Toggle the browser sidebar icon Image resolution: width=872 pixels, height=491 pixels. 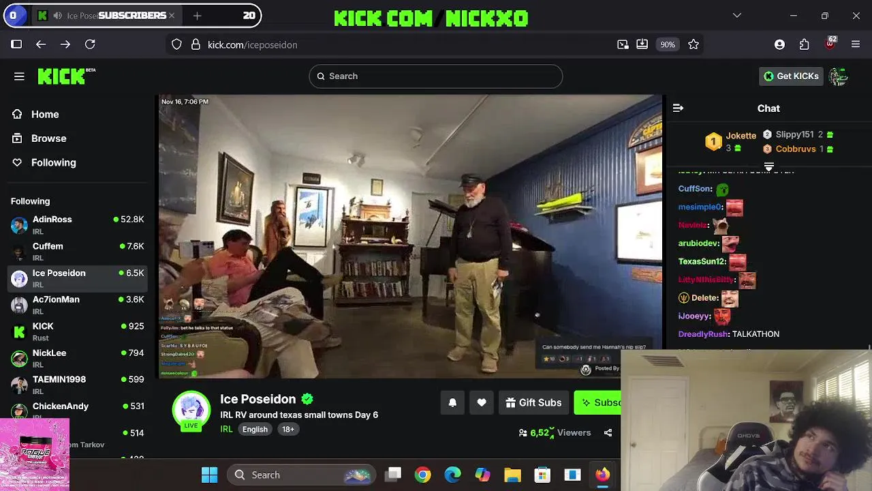[16, 44]
